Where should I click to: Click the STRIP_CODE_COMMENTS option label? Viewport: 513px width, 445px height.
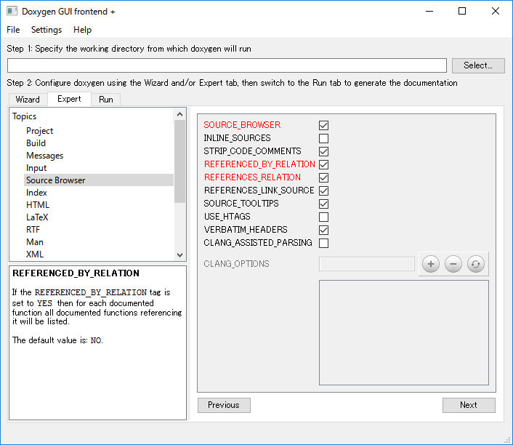252,151
